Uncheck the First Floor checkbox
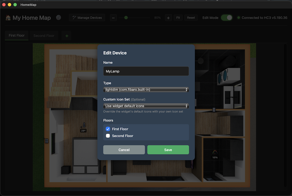This screenshot has height=196, width=292. tap(108, 129)
